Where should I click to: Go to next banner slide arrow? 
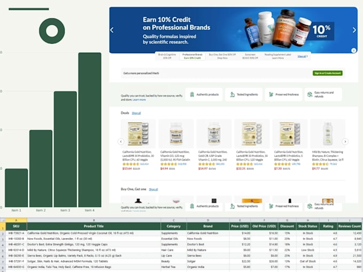(354, 30)
